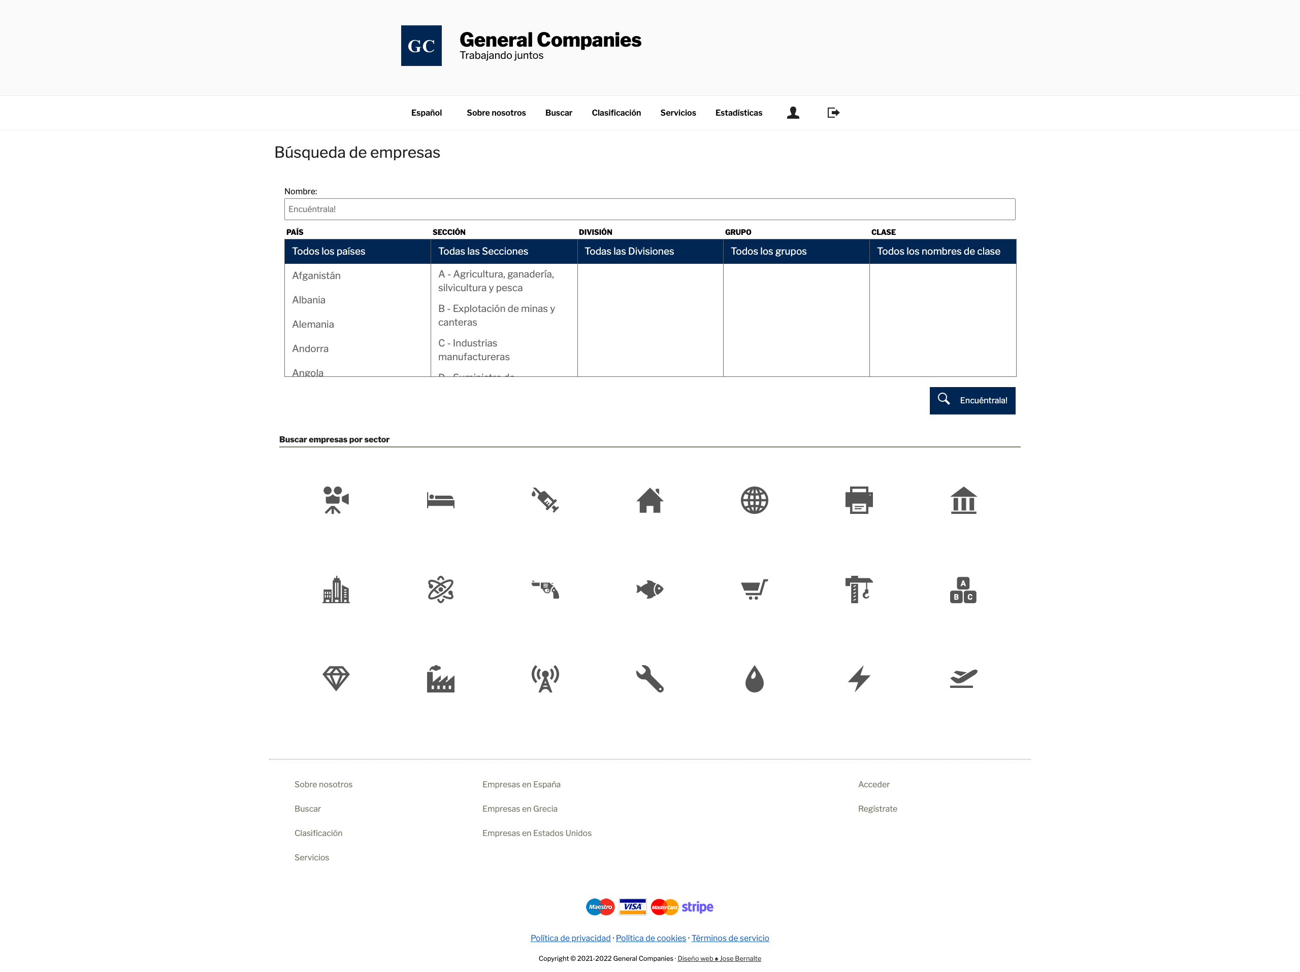Open the Español language menu
Image resolution: width=1300 pixels, height=972 pixels.
pos(426,113)
